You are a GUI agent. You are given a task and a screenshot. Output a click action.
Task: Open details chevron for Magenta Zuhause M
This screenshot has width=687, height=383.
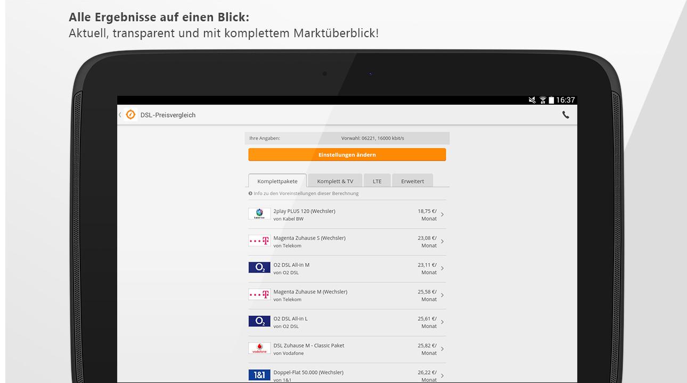point(443,295)
